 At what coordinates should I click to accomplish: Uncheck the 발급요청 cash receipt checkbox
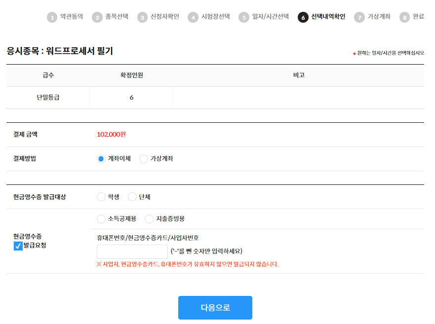[18, 246]
